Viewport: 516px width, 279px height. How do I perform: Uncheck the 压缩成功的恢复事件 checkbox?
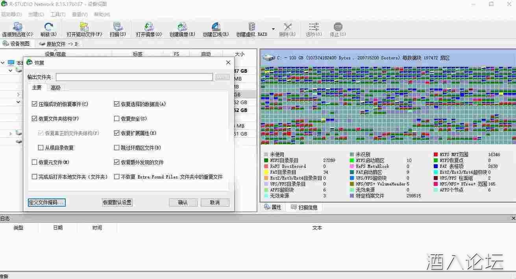(x=35, y=104)
